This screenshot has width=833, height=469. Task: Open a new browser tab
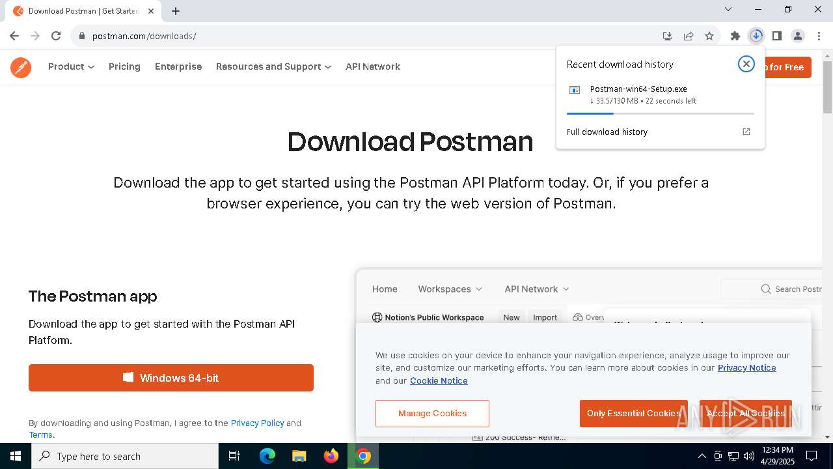(176, 11)
